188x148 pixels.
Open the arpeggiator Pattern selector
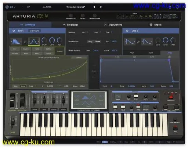coord(146,107)
